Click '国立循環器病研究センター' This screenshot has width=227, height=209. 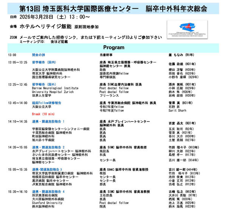[x=51, y=77]
